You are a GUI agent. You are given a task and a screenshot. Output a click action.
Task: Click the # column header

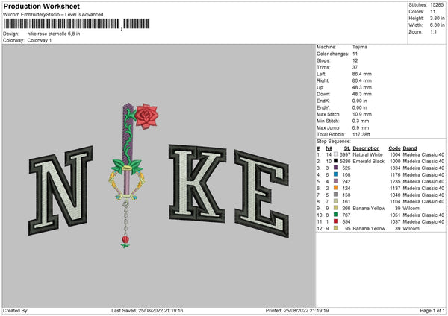pyautogui.click(x=318, y=148)
